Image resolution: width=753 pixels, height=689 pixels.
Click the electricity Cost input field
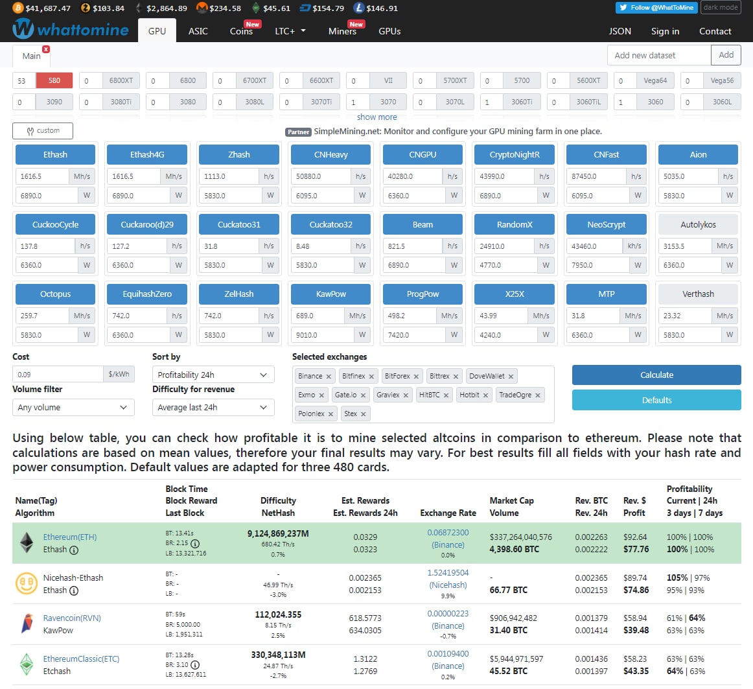pyautogui.click(x=58, y=375)
